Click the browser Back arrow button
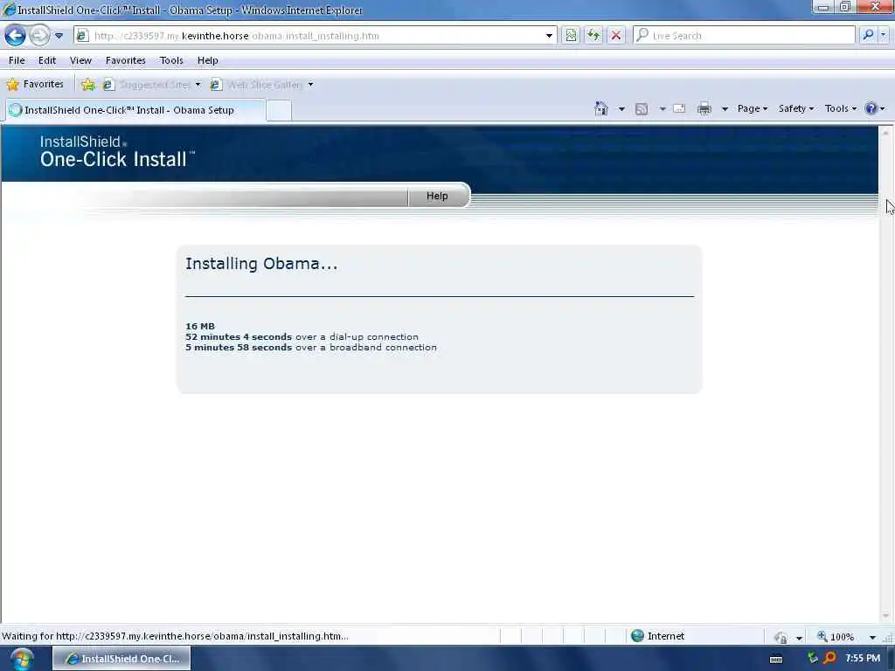The height and width of the screenshot is (671, 895). 16,35
